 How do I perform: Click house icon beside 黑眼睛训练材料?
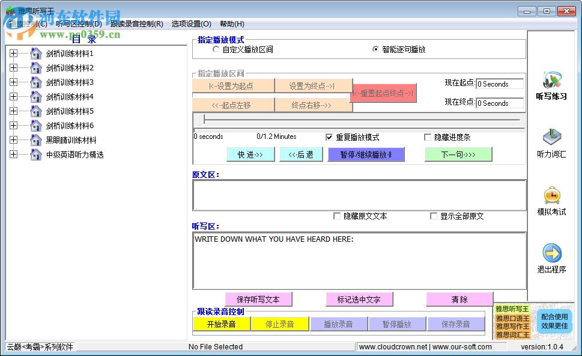(36, 140)
